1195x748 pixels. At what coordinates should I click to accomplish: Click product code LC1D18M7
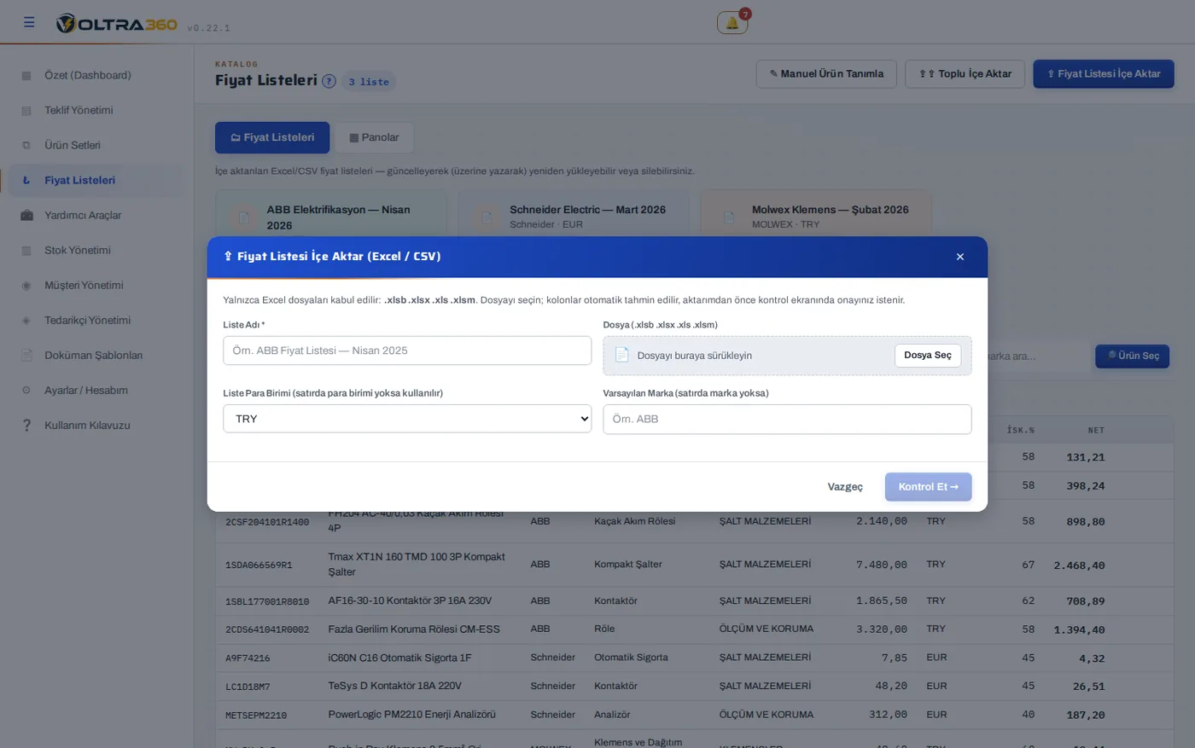click(x=248, y=687)
